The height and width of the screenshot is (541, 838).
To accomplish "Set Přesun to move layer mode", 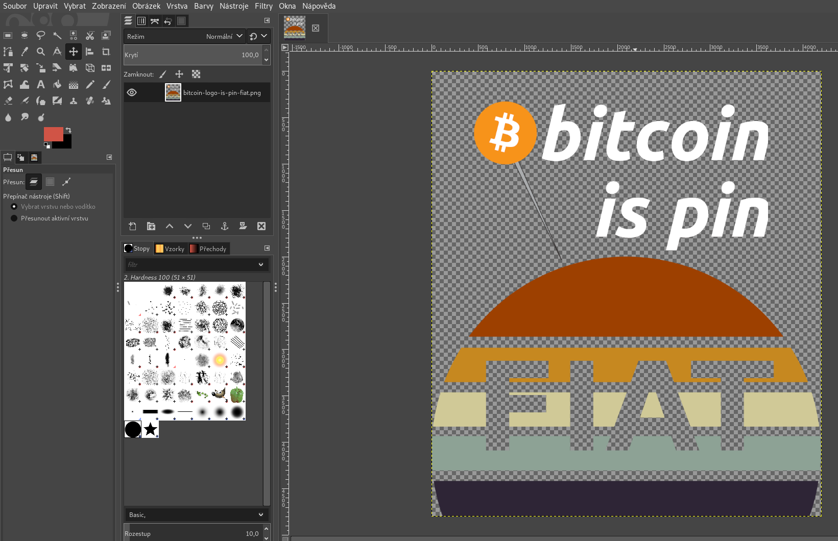I will coord(34,182).
